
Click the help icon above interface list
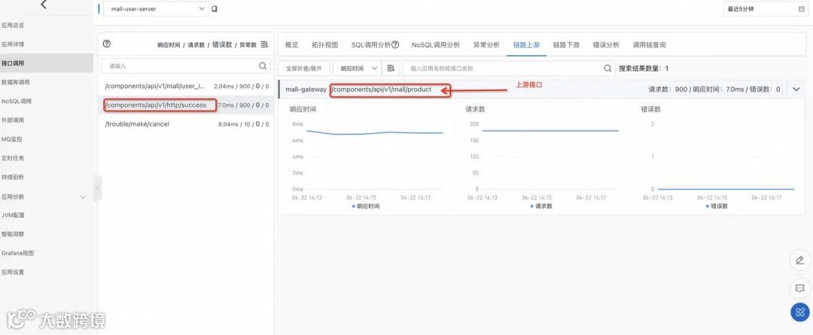coord(107,44)
